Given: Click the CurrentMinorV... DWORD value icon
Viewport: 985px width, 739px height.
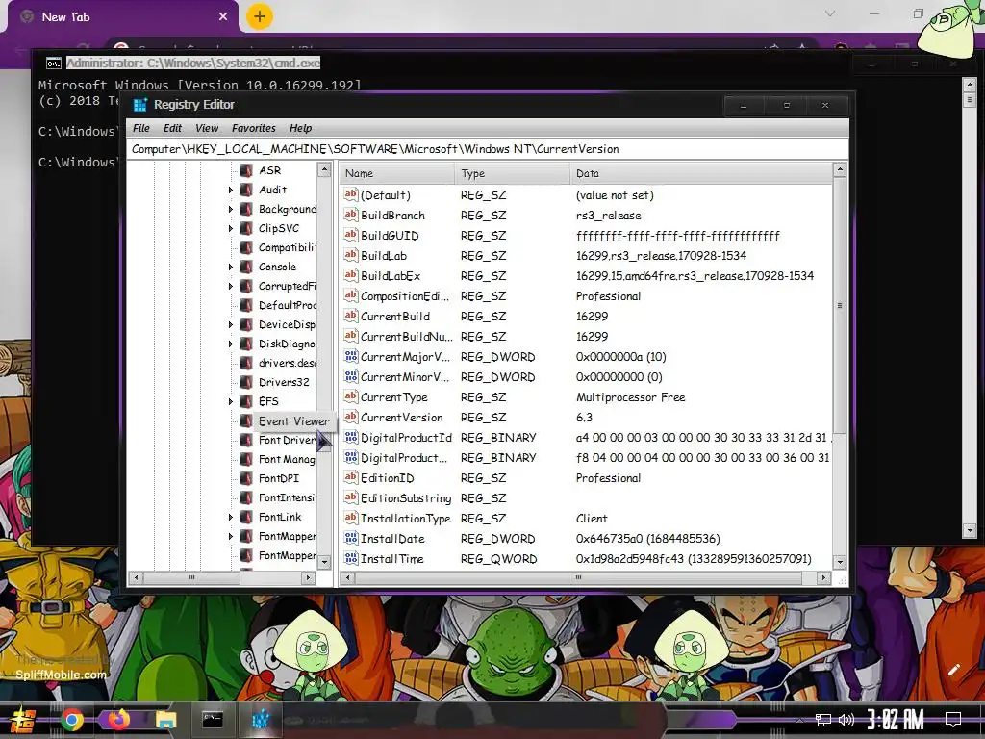Looking at the screenshot, I should 350,377.
